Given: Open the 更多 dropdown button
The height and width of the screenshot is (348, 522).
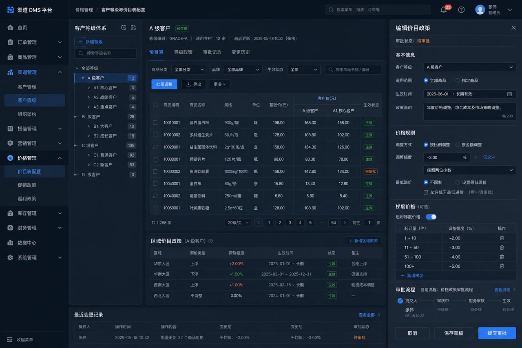Looking at the screenshot, I should tap(219, 84).
